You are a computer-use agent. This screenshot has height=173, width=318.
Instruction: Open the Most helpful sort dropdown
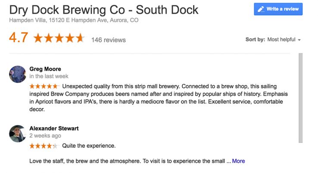tap(281, 40)
